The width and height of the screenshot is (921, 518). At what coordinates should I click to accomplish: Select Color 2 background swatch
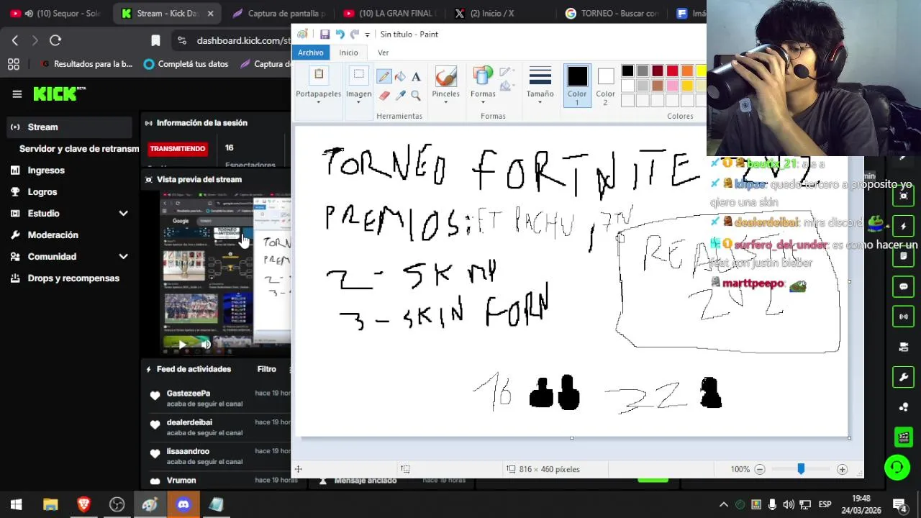(606, 86)
